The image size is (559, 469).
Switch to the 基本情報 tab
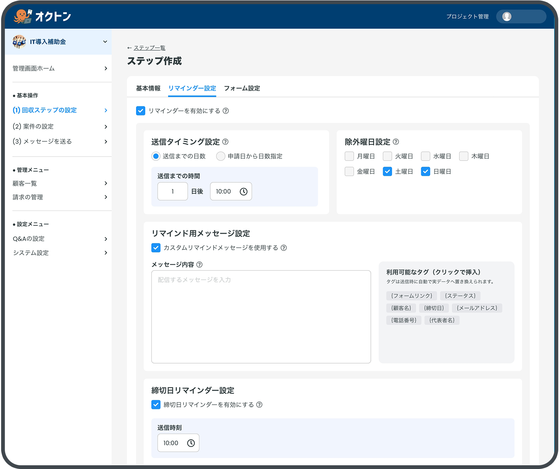[148, 88]
